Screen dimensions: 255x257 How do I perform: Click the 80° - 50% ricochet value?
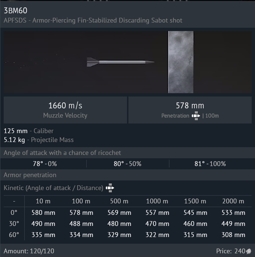pos(127,164)
